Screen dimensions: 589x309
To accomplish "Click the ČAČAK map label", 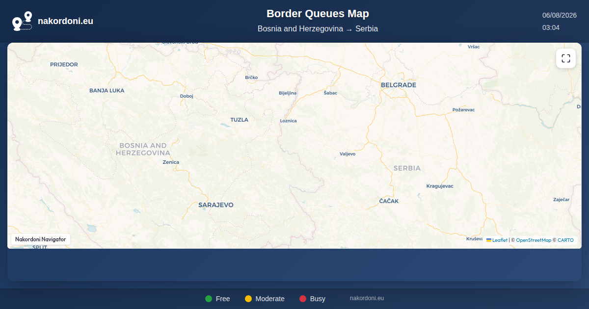I will coord(389,201).
